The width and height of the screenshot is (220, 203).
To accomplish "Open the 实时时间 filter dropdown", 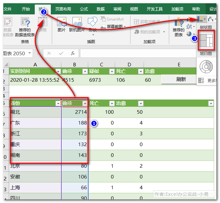I will 58,72.
